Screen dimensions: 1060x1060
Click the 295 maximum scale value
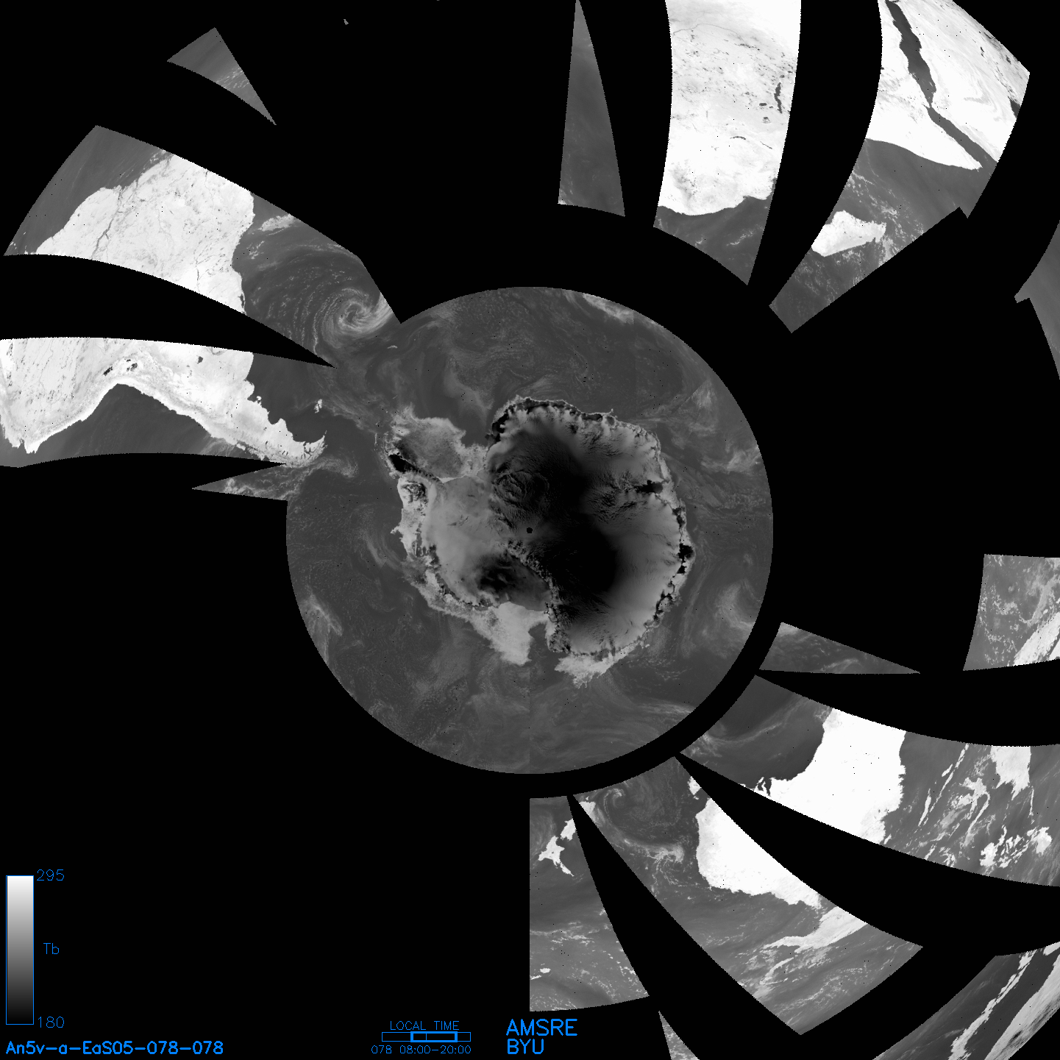51,875
